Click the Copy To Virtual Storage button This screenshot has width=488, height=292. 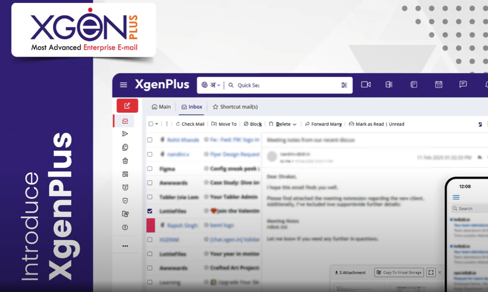(399, 272)
